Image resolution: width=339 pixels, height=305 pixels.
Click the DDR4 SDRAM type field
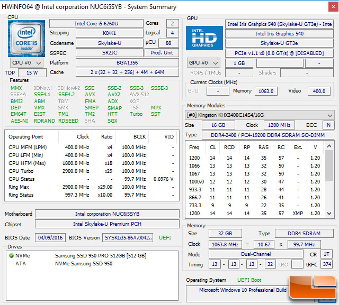pyautogui.click(x=304, y=234)
